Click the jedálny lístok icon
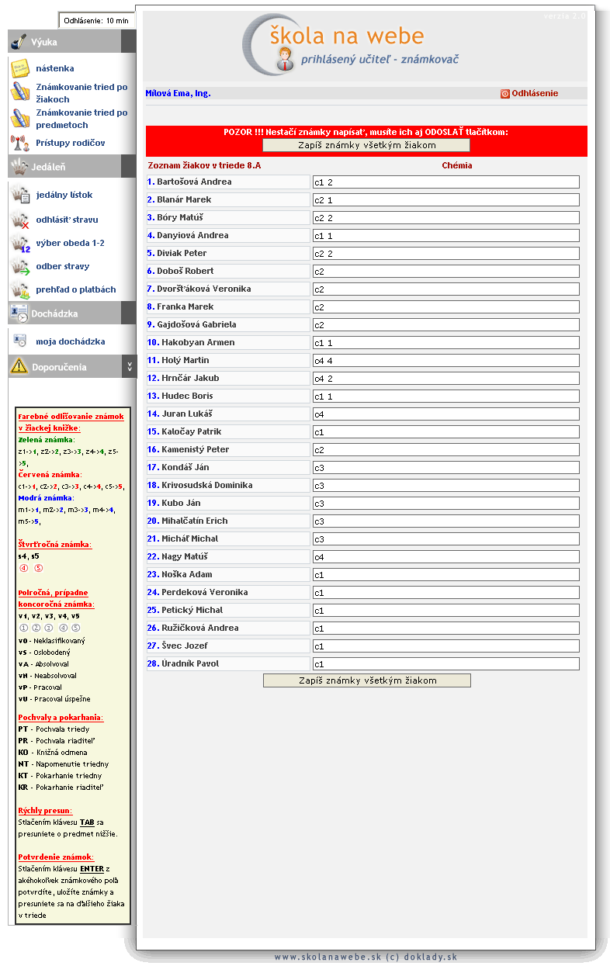 (x=21, y=195)
